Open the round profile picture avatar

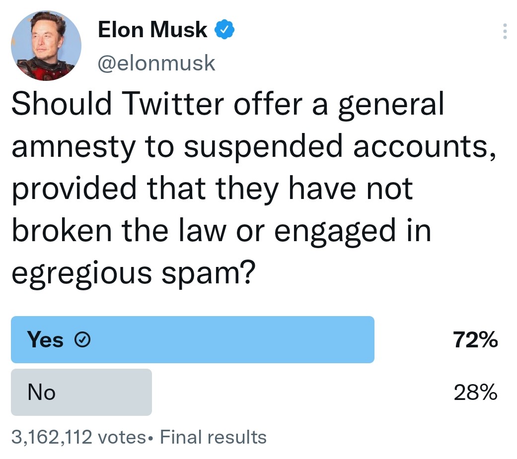46,46
